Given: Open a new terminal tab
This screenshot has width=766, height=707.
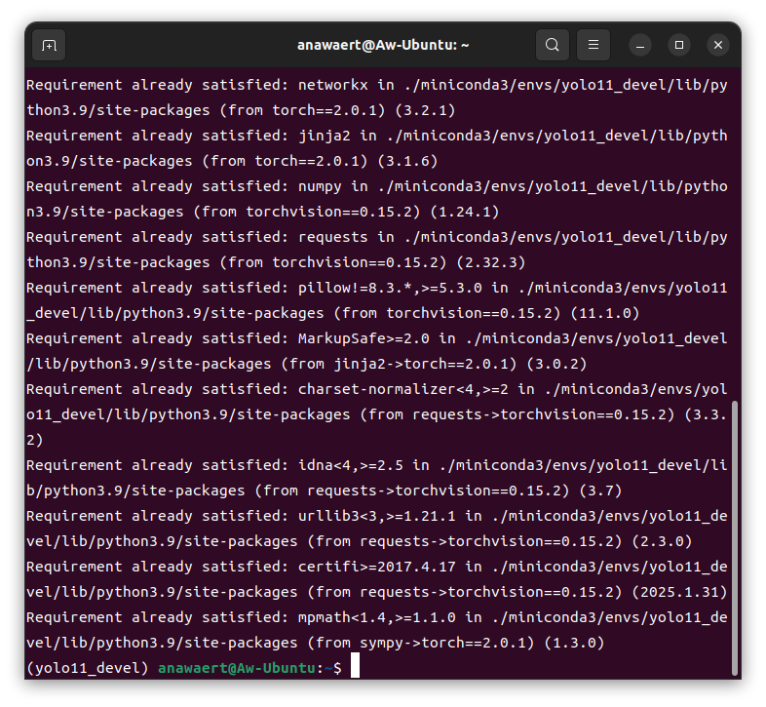Looking at the screenshot, I should point(49,45).
